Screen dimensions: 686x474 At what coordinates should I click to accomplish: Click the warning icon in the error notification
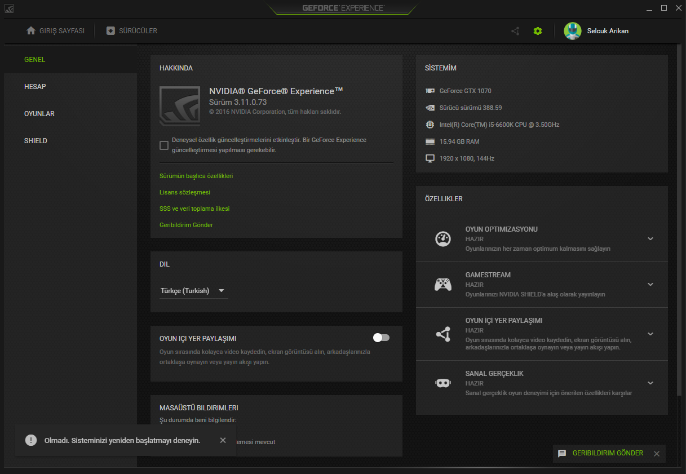pyautogui.click(x=31, y=440)
